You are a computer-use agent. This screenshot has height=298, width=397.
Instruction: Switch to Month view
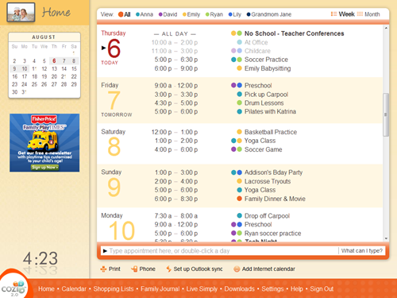[x=372, y=14]
